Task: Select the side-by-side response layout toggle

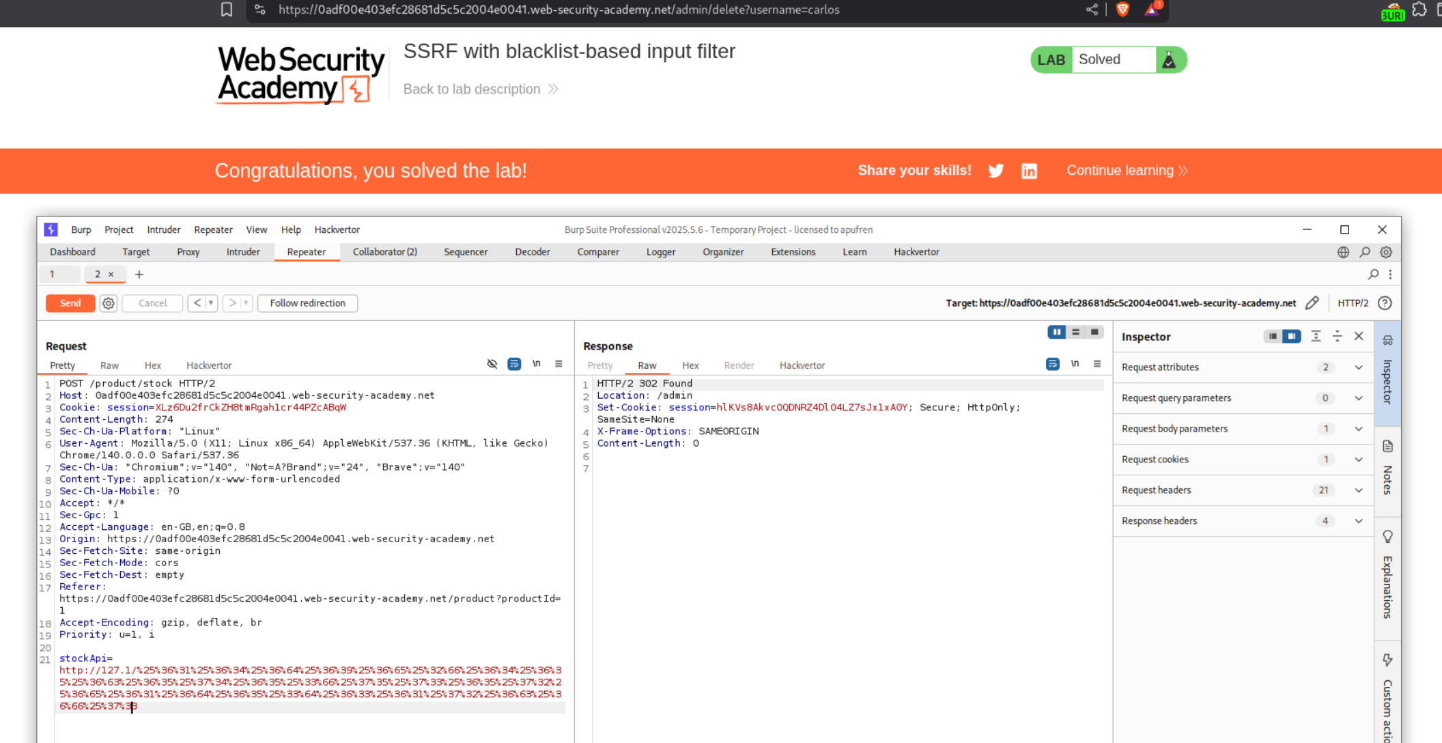Action: click(1056, 332)
